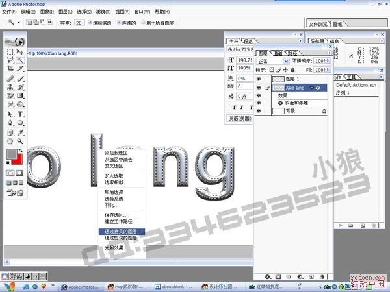This screenshot has width=390, height=292.
Task: Select the Zoom tool
Action: click(20, 140)
